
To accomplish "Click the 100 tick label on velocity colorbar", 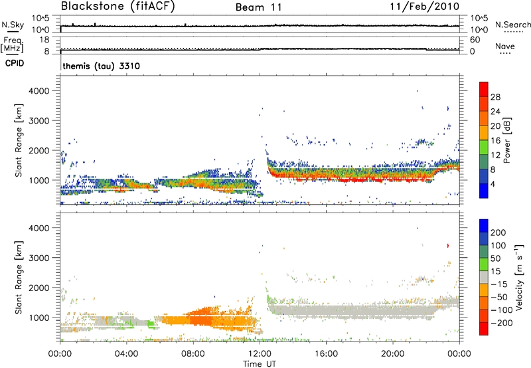I will click(498, 245).
